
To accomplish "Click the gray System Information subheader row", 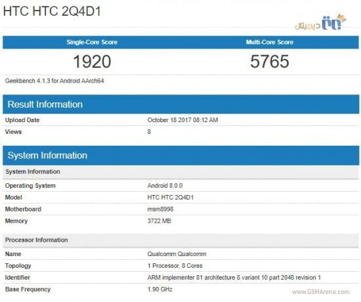I will 180,172.
